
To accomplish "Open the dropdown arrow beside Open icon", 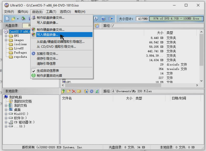I will (x=18, y=19).
